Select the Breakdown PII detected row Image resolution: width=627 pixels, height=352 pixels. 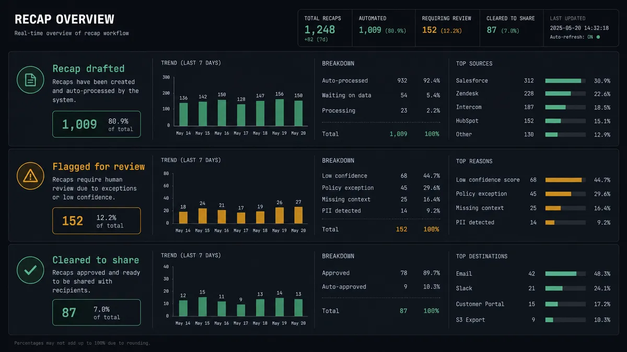[x=381, y=211]
